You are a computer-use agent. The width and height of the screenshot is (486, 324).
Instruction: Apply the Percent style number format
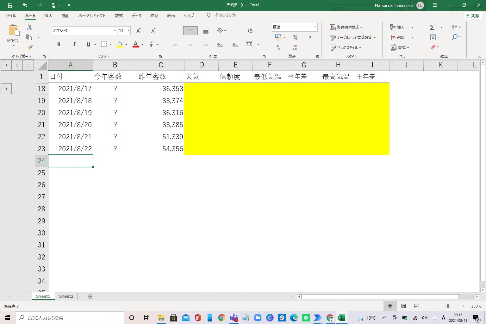click(x=295, y=37)
